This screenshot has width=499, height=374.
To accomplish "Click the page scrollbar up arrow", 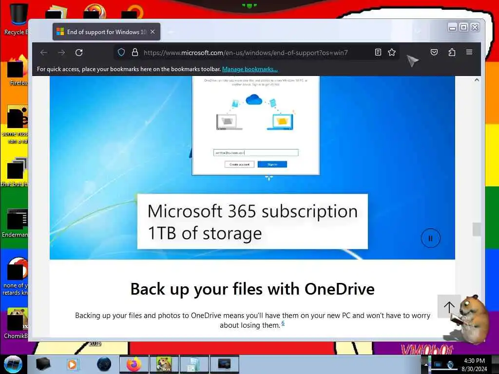I will pos(477,80).
